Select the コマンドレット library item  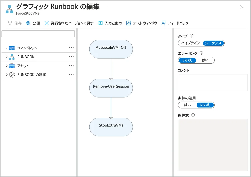click(39, 48)
